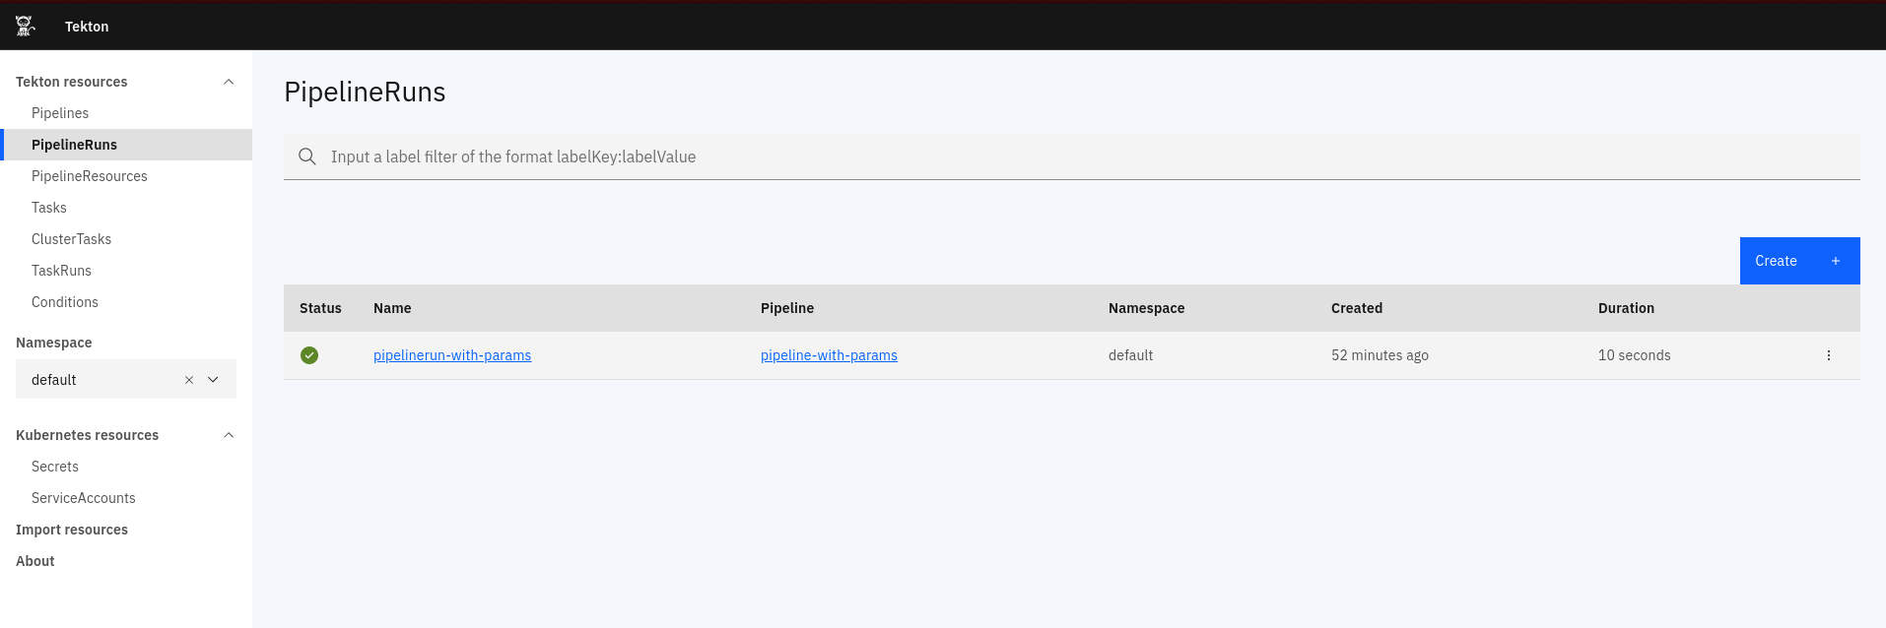The height and width of the screenshot is (628, 1886).
Task: Open Tasks in the sidebar
Action: pos(49,208)
